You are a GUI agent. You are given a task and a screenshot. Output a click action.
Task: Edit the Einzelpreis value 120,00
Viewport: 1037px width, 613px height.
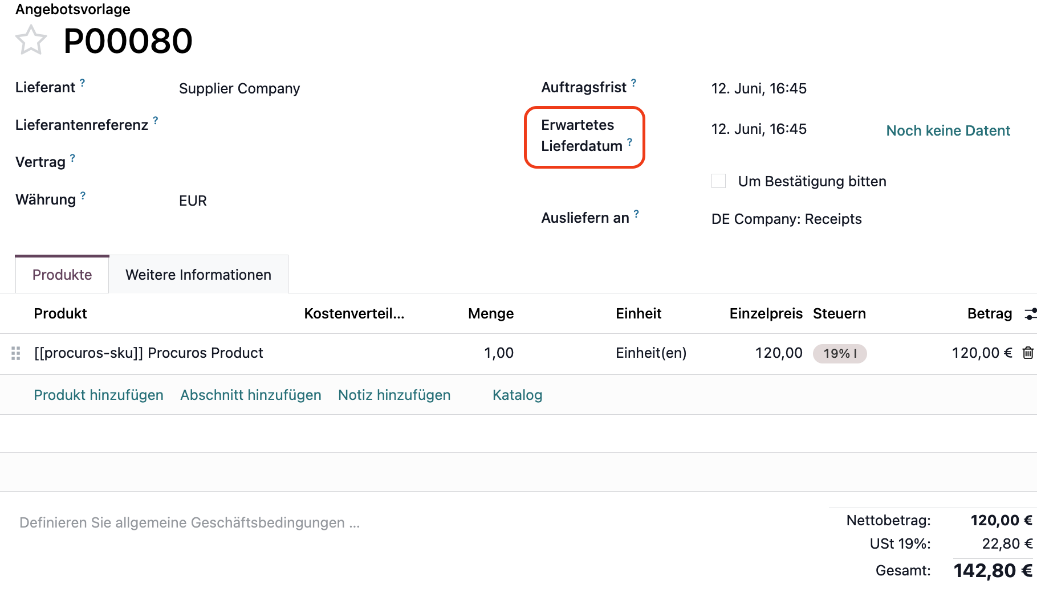(x=779, y=353)
